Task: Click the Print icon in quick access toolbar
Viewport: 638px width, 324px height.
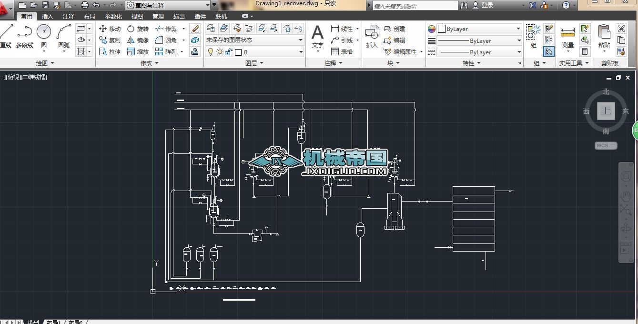Action: tap(85, 5)
